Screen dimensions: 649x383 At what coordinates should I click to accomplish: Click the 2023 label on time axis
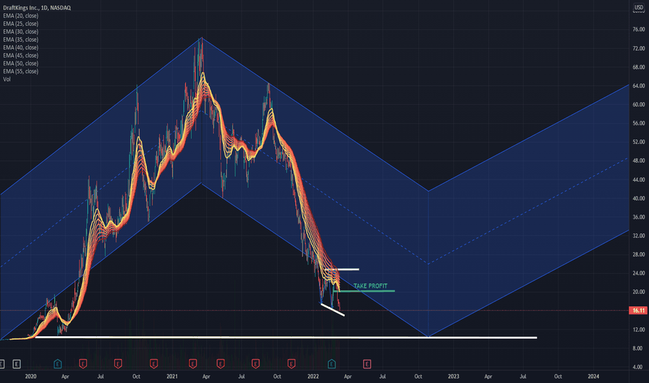coord(453,376)
